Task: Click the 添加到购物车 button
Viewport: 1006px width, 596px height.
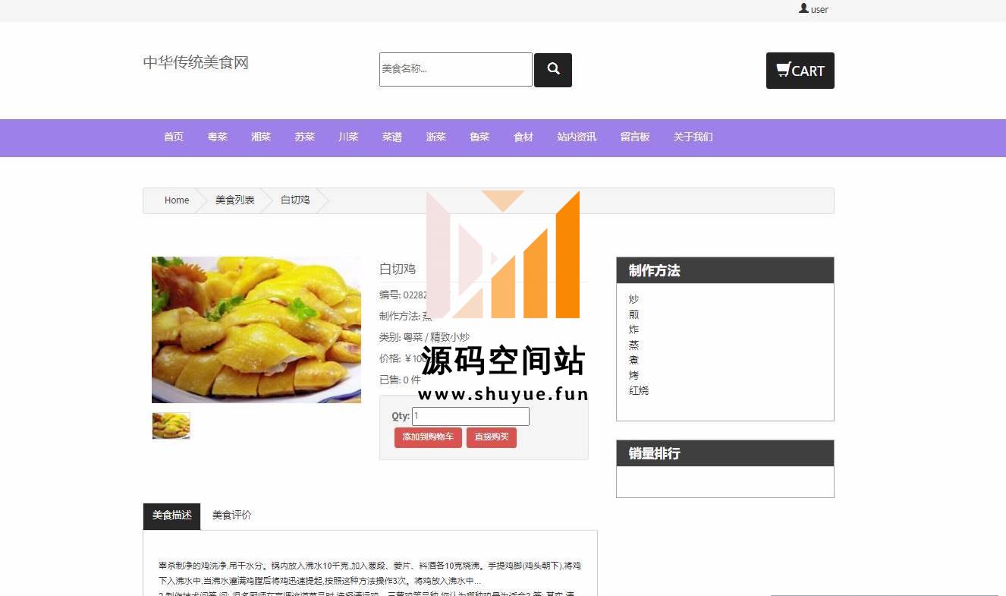Action: point(428,437)
